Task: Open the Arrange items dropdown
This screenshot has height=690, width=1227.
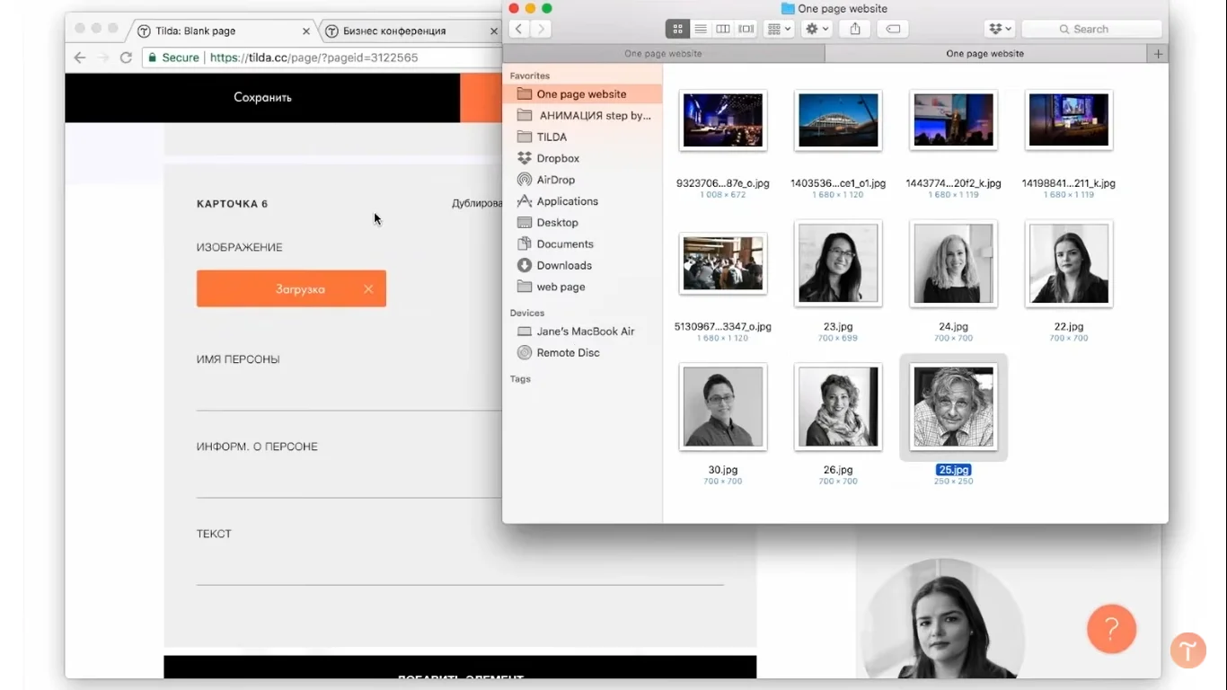Action: coord(778,29)
